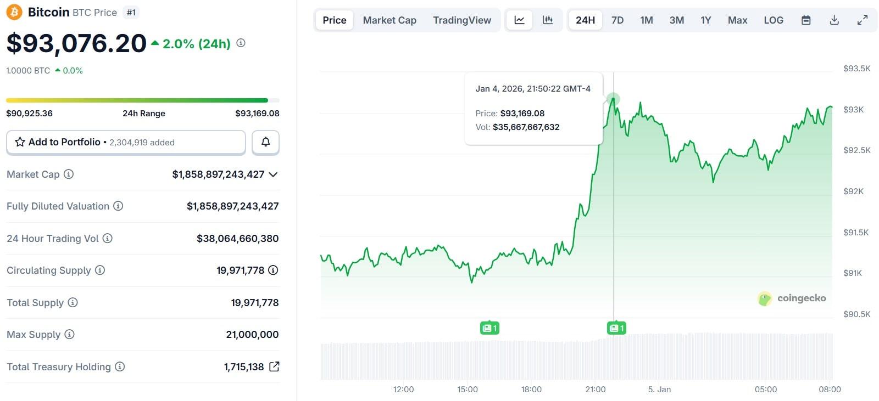Open Total Treasury Holding external link icon
The width and height of the screenshot is (879, 401).
(274, 366)
